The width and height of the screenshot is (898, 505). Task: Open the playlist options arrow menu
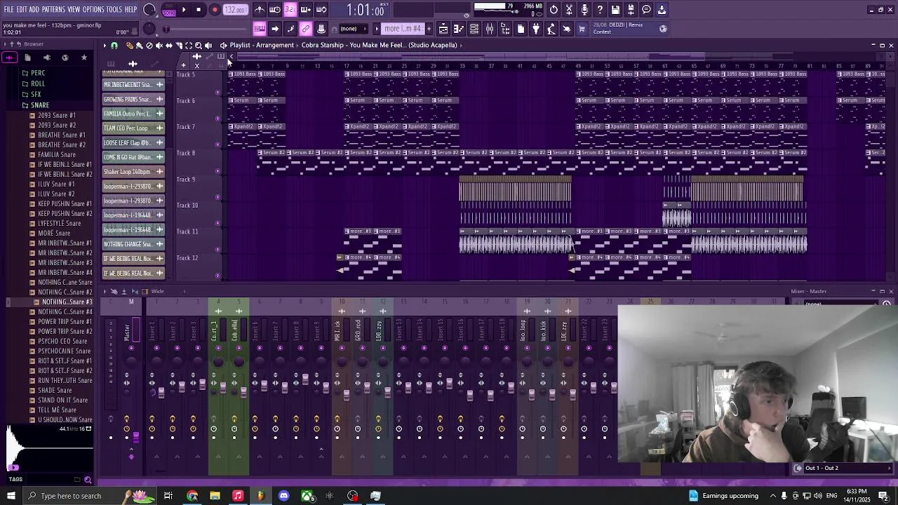(105, 46)
